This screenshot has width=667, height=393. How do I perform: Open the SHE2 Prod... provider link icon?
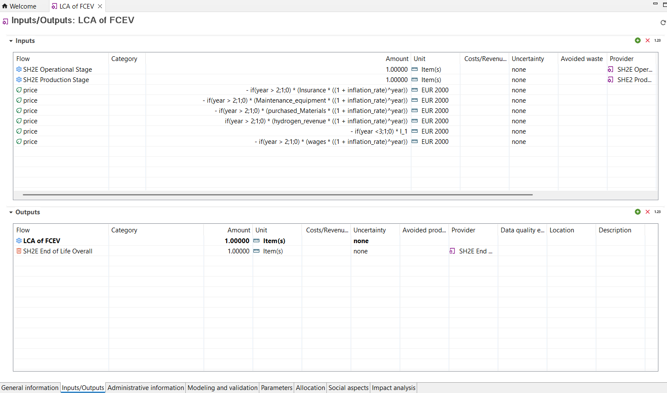611,80
